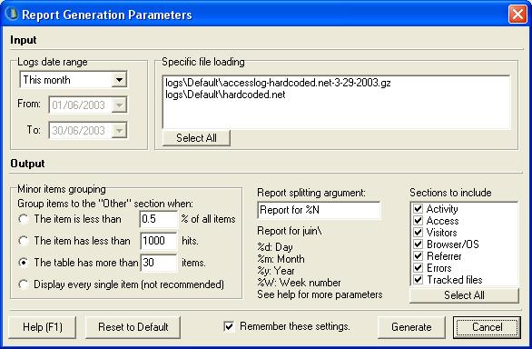This screenshot has height=349, width=532.
Task: Toggle Remember these settings checkbox
Action: (x=229, y=326)
